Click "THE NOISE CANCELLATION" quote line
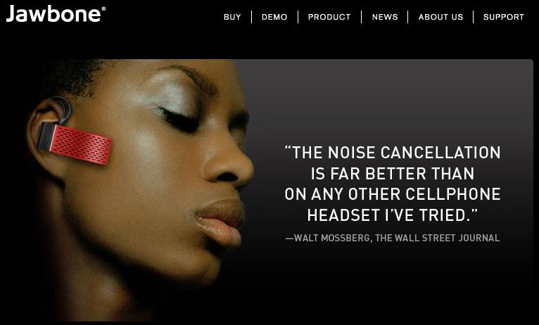Image resolution: width=539 pixels, height=325 pixels. tap(393, 153)
